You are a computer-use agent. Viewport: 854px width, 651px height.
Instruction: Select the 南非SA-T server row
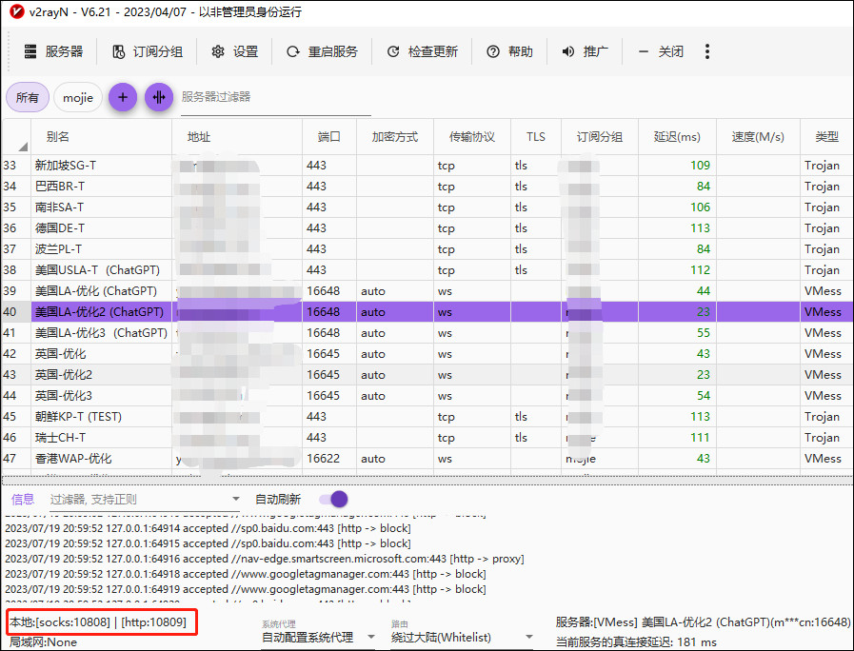click(427, 207)
